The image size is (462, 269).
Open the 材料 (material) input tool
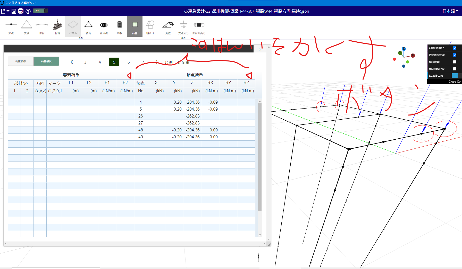[x=57, y=26]
